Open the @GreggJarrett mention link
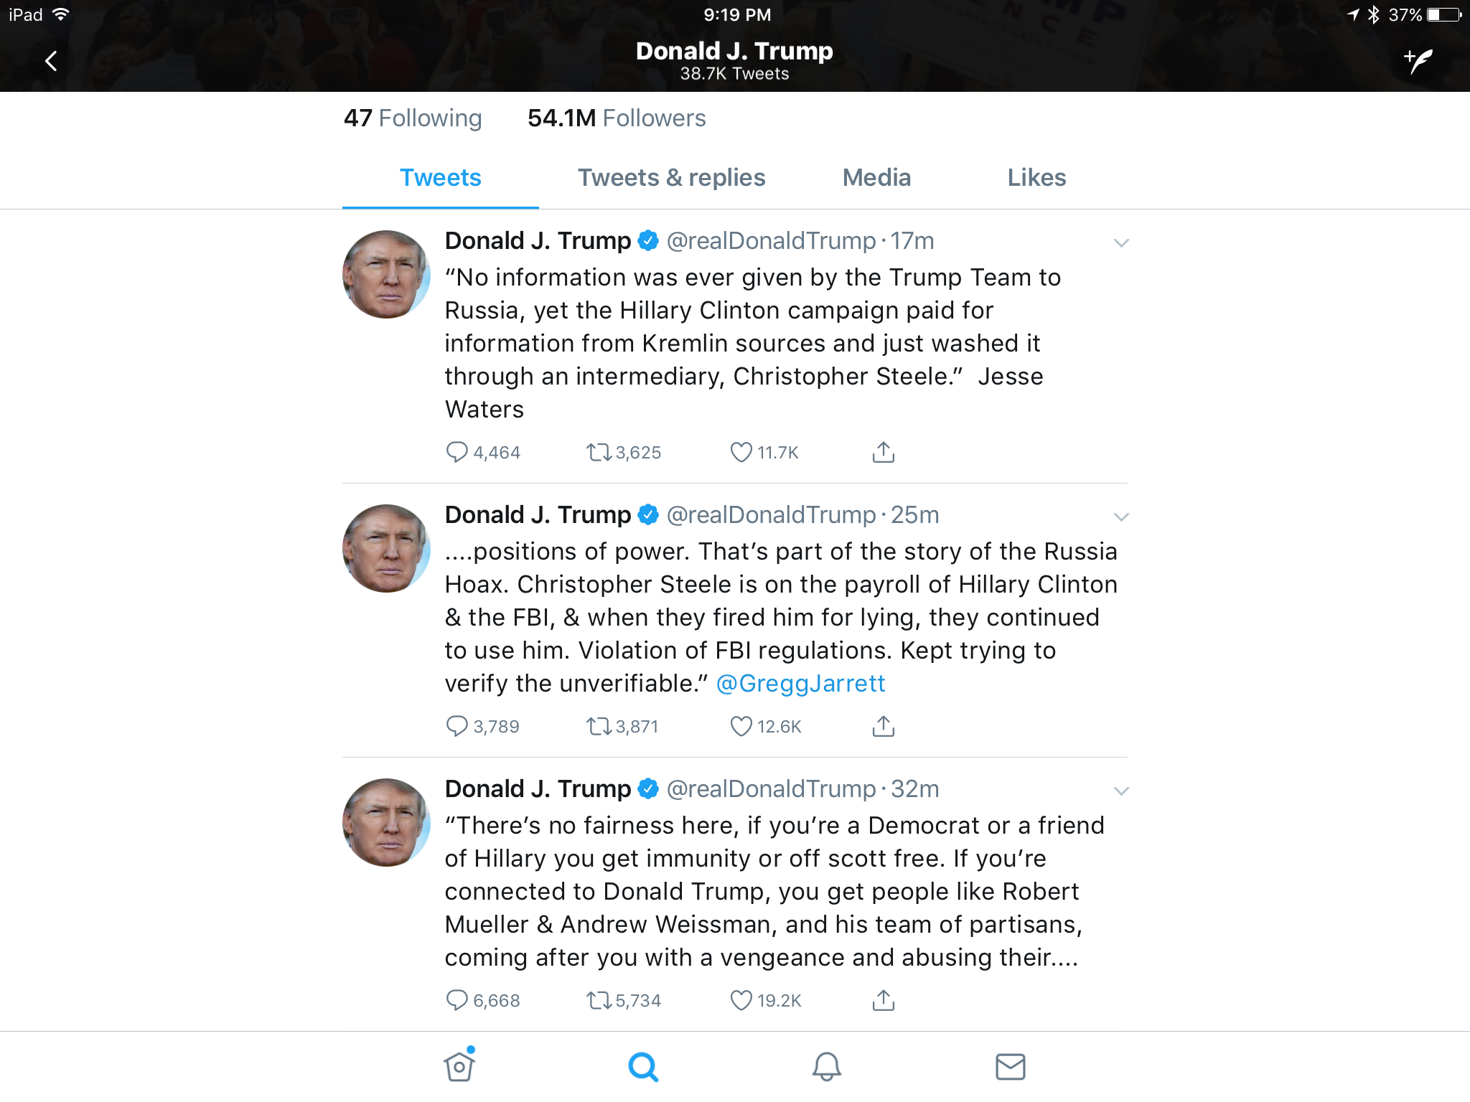Image resolution: width=1470 pixels, height=1102 pixels. tap(800, 684)
